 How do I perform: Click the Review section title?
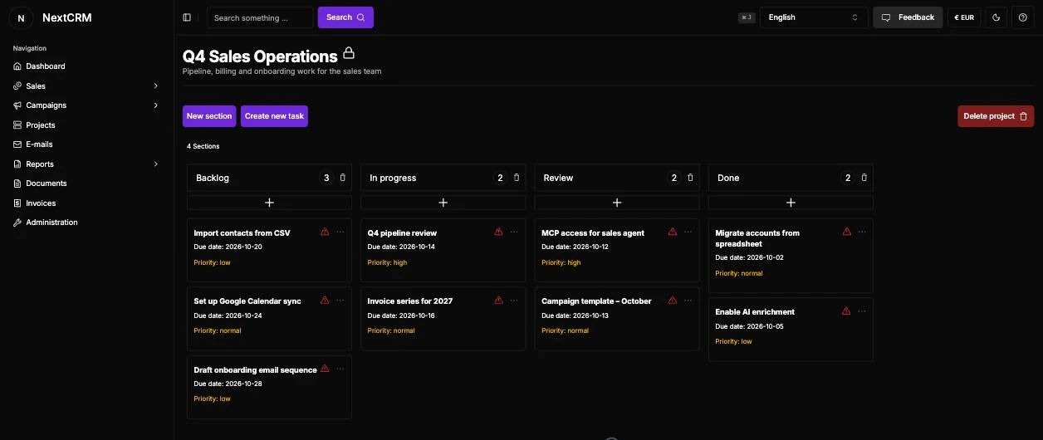click(x=558, y=178)
